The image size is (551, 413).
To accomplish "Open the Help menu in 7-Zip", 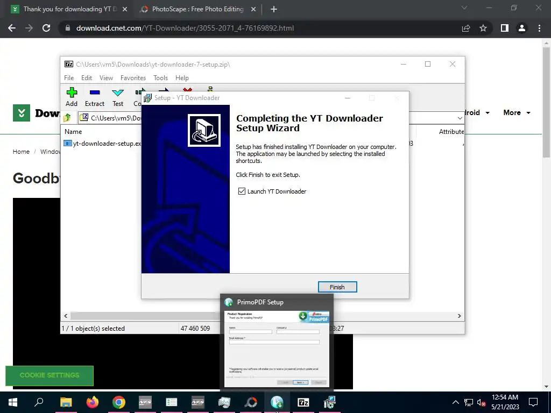I will pos(182,77).
